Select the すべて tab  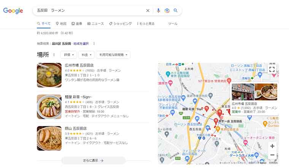click(x=44, y=23)
